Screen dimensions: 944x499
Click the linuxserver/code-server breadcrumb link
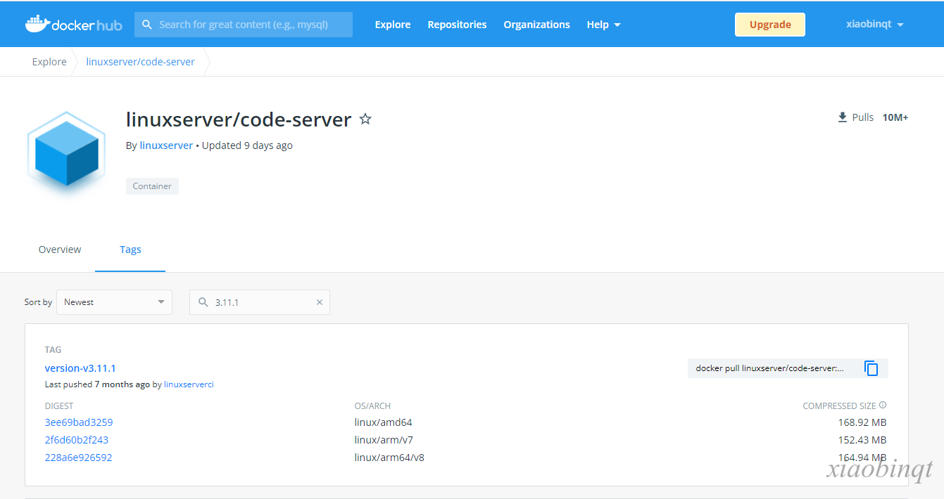click(140, 62)
